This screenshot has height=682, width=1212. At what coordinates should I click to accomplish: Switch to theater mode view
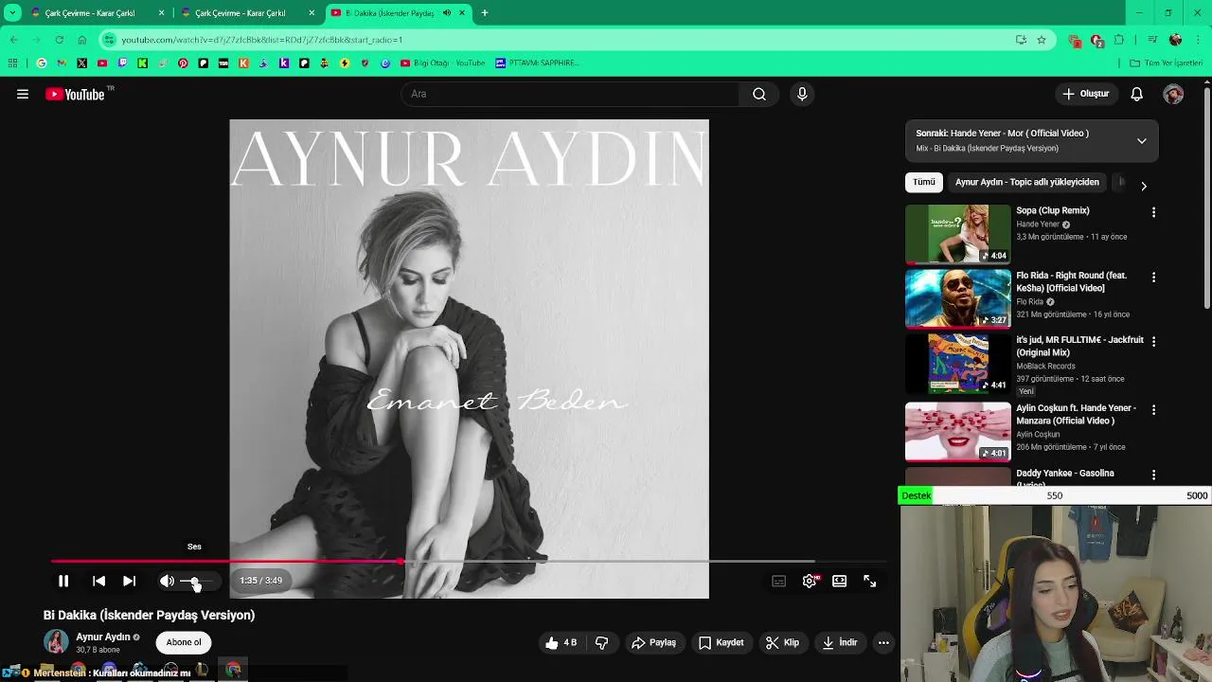click(x=839, y=581)
